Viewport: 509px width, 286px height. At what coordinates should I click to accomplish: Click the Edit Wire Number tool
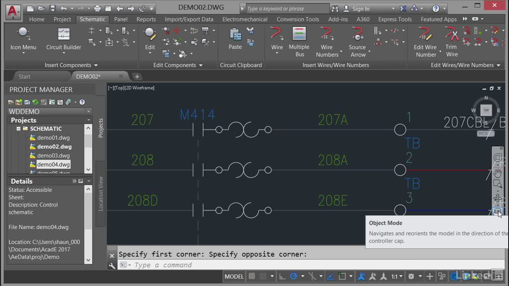coord(425,42)
